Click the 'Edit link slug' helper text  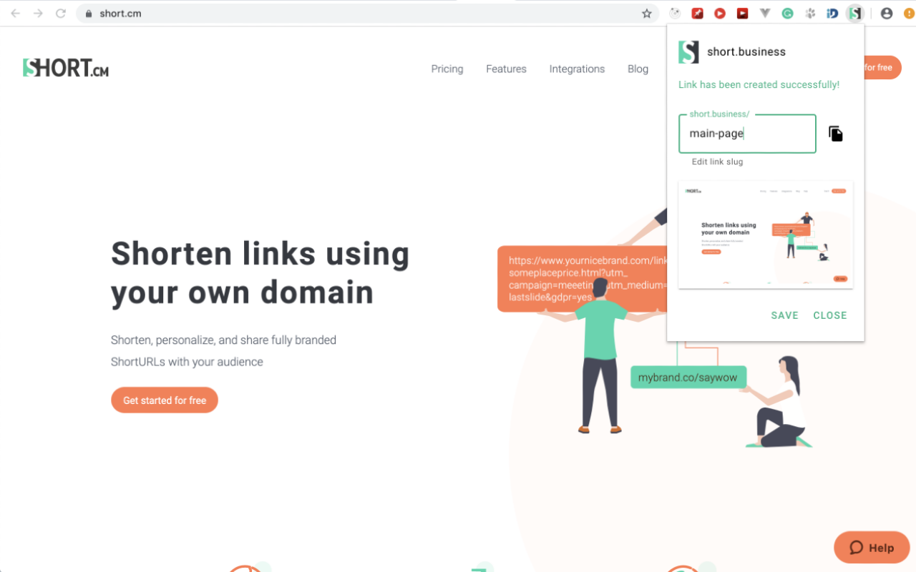[x=717, y=162]
